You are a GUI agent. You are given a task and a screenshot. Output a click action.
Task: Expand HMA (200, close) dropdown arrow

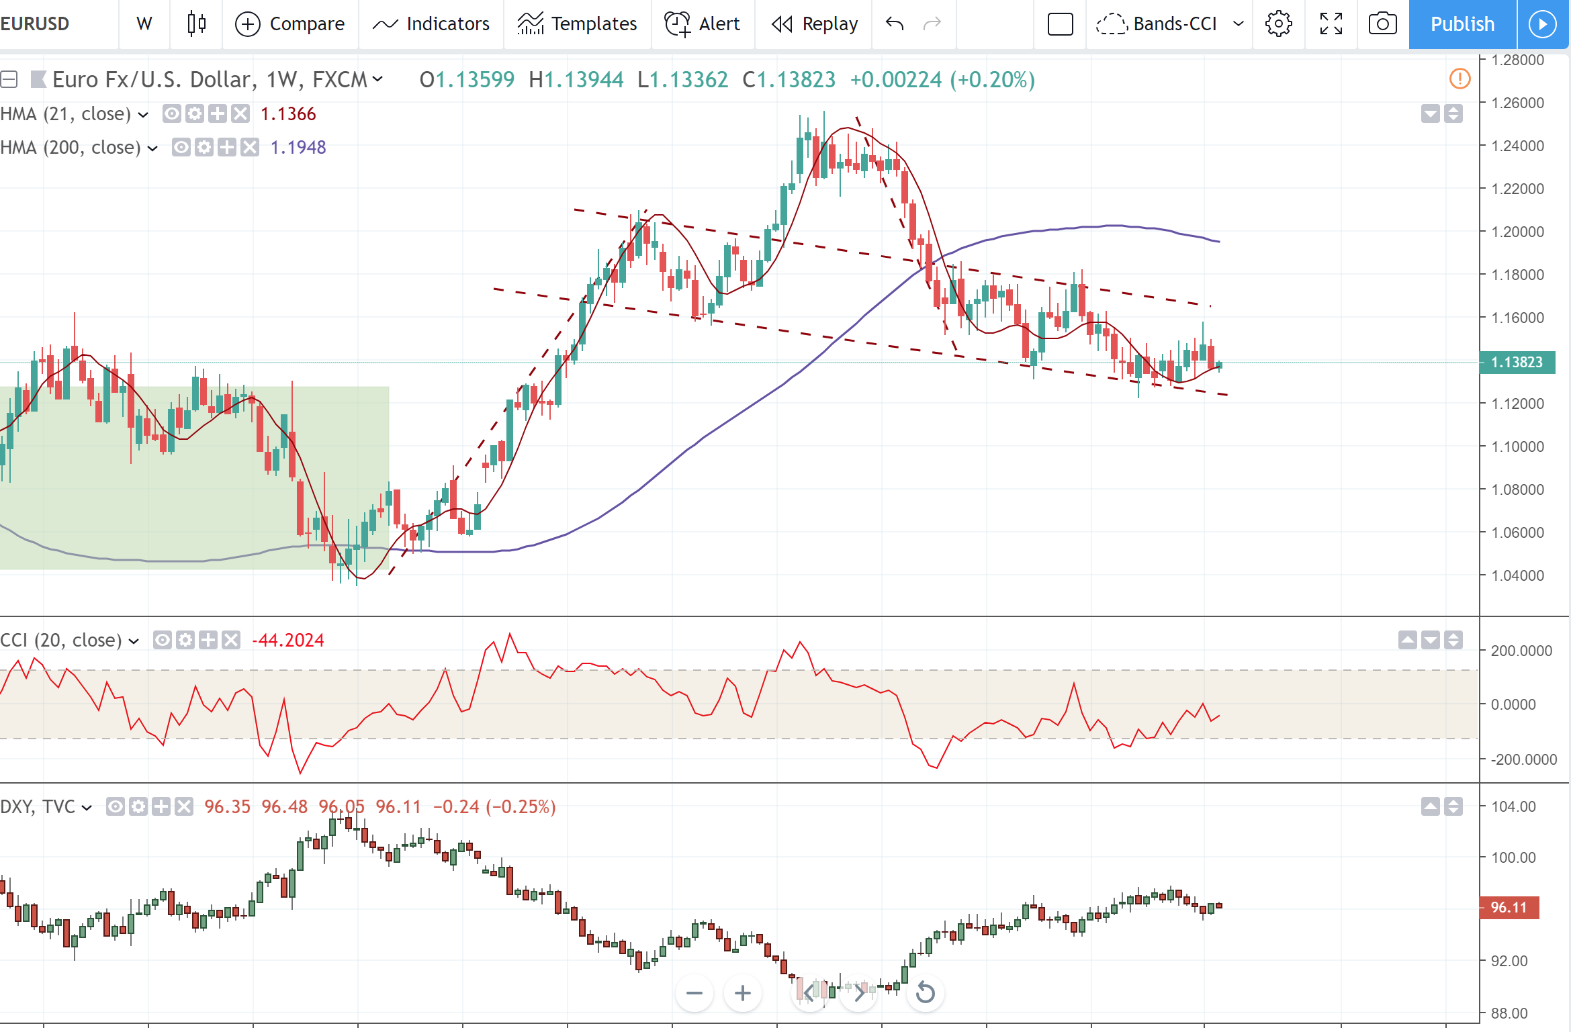click(x=152, y=148)
